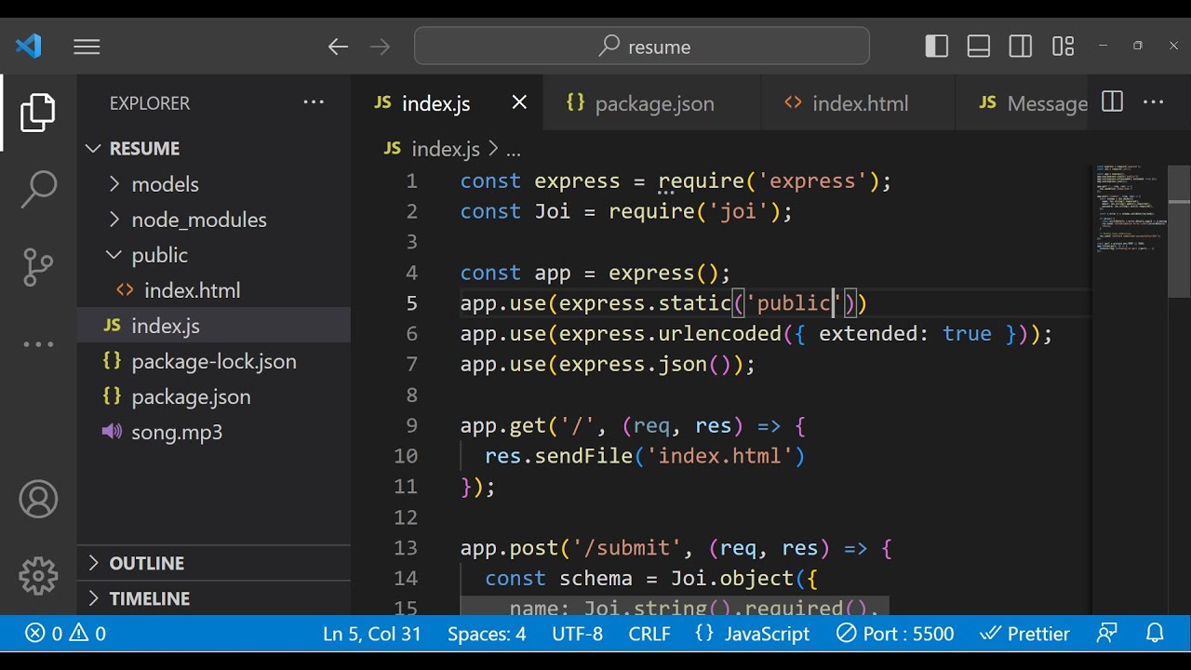Open the Explorer view in activity bar
This screenshot has height=670, width=1191.
38,113
